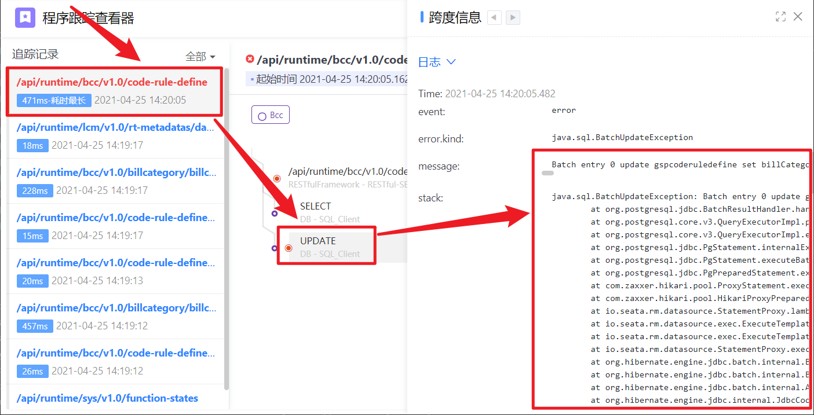Click the 跨度信息 panel title
The image size is (814, 415).
(455, 17)
